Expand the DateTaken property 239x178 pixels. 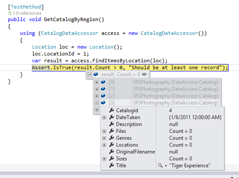click(104, 117)
